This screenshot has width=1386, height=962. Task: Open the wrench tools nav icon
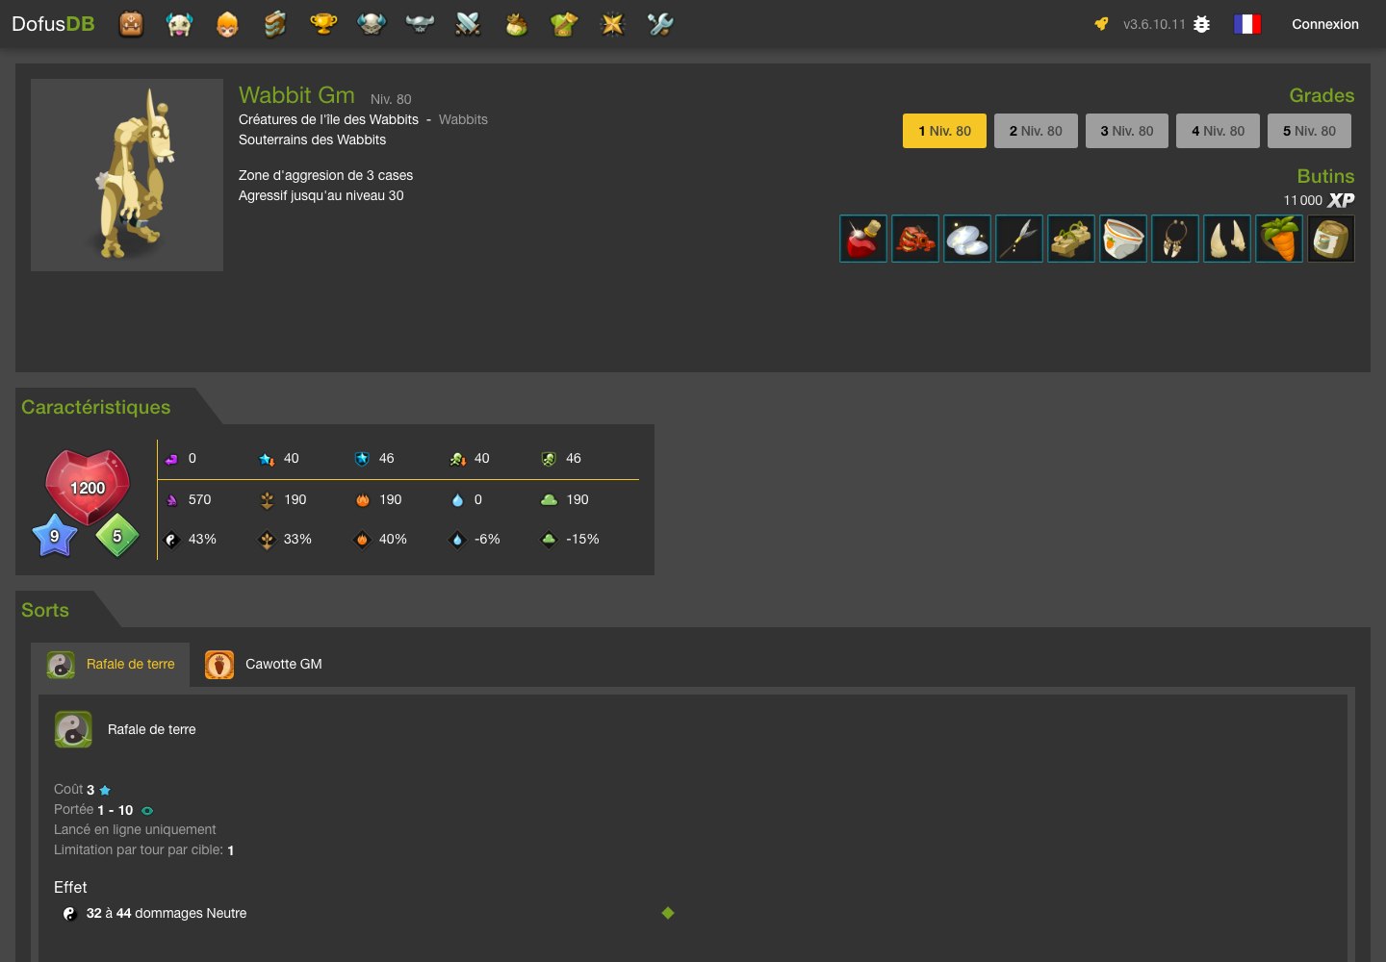point(660,24)
